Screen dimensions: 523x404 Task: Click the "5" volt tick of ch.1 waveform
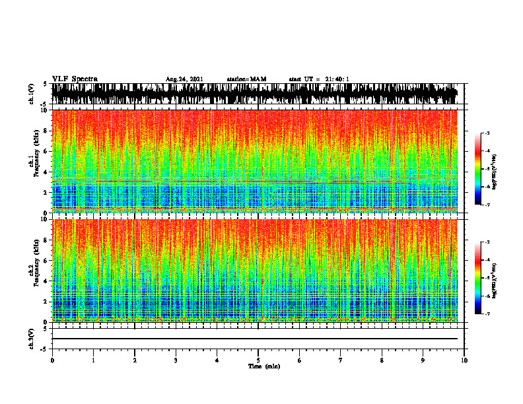pyautogui.click(x=45, y=84)
